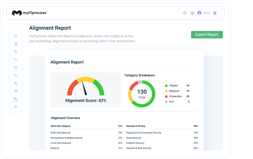Click the myITprocess logo
Image resolution: width=253 pixels, height=159 pixels.
pos(30,13)
